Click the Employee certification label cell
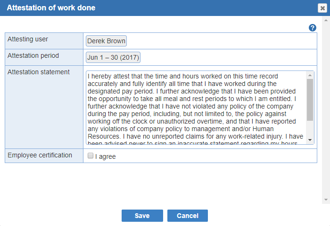The width and height of the screenshot is (330, 226). coord(44,156)
